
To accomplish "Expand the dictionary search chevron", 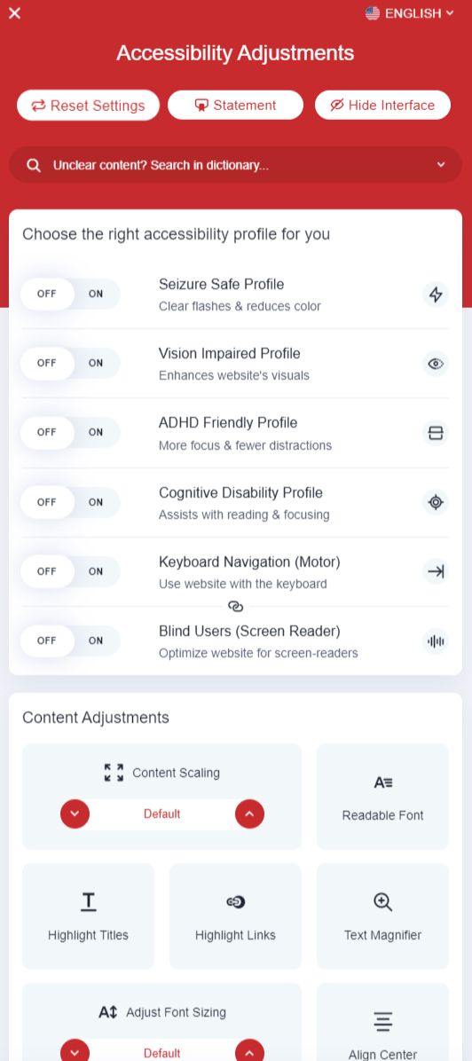I will [x=441, y=164].
